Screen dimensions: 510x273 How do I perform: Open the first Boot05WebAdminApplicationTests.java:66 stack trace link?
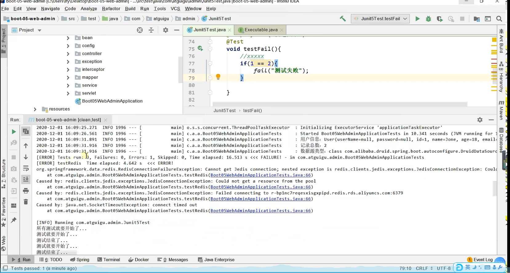260,175
